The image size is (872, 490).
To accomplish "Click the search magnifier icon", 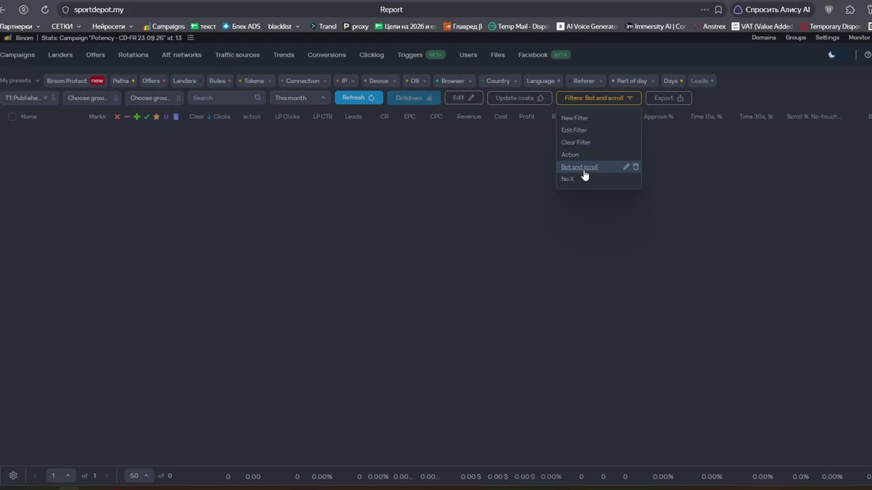I will point(258,98).
